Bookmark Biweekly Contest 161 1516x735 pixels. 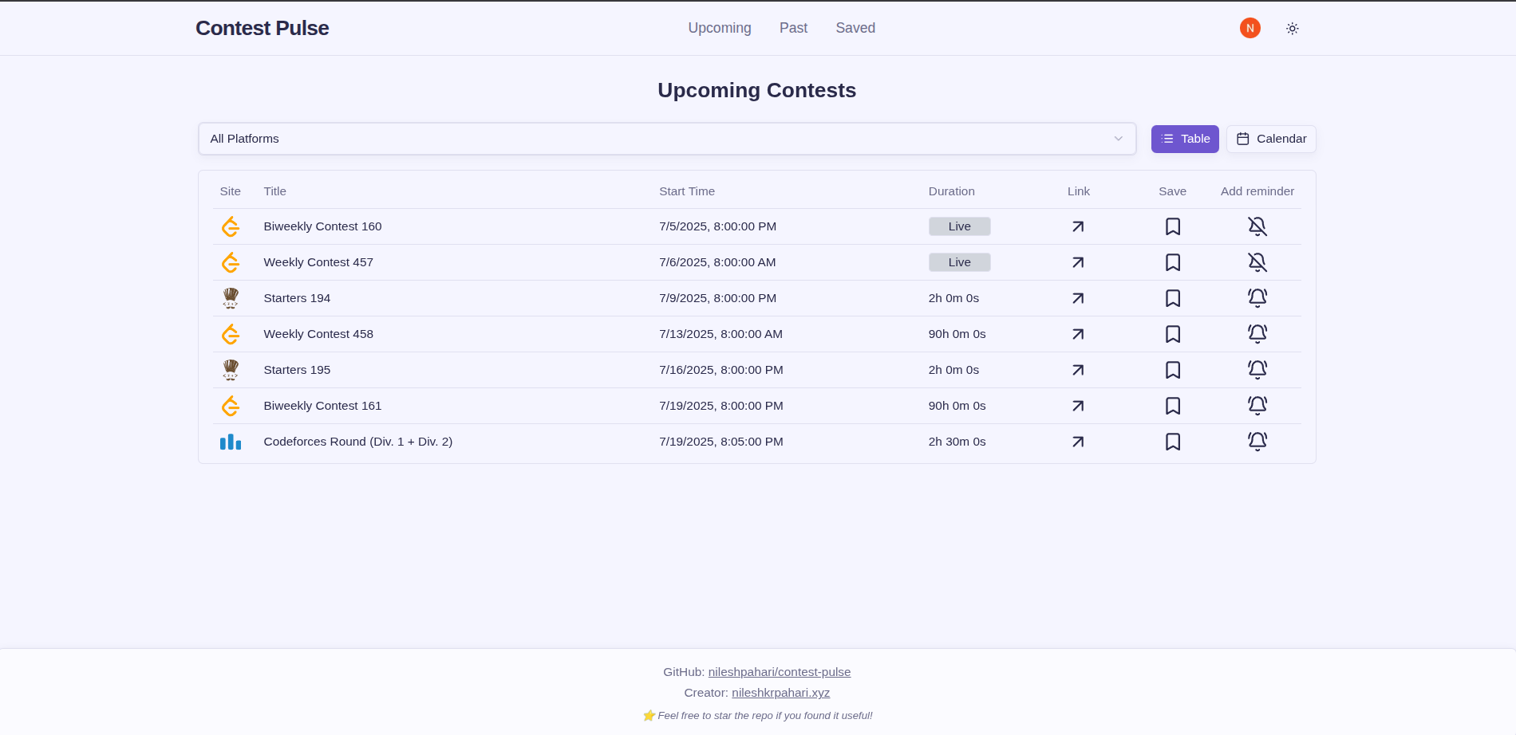[x=1173, y=406]
